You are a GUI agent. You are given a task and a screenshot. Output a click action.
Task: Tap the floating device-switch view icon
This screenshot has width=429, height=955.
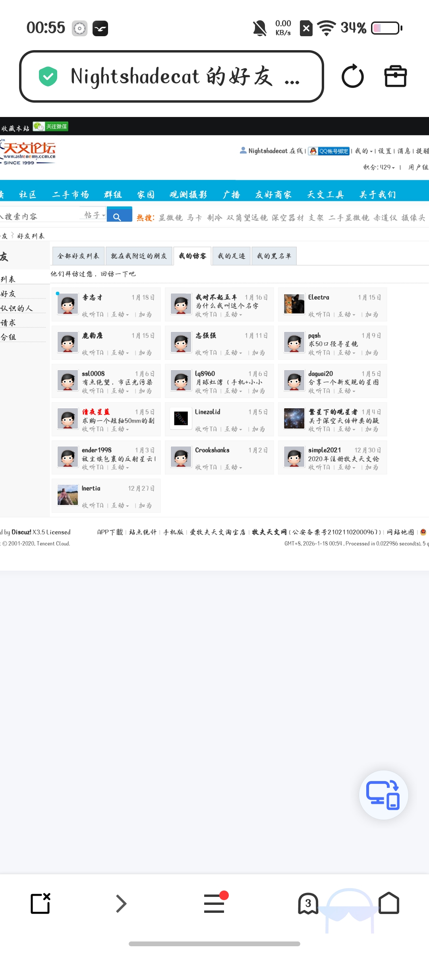[384, 795]
